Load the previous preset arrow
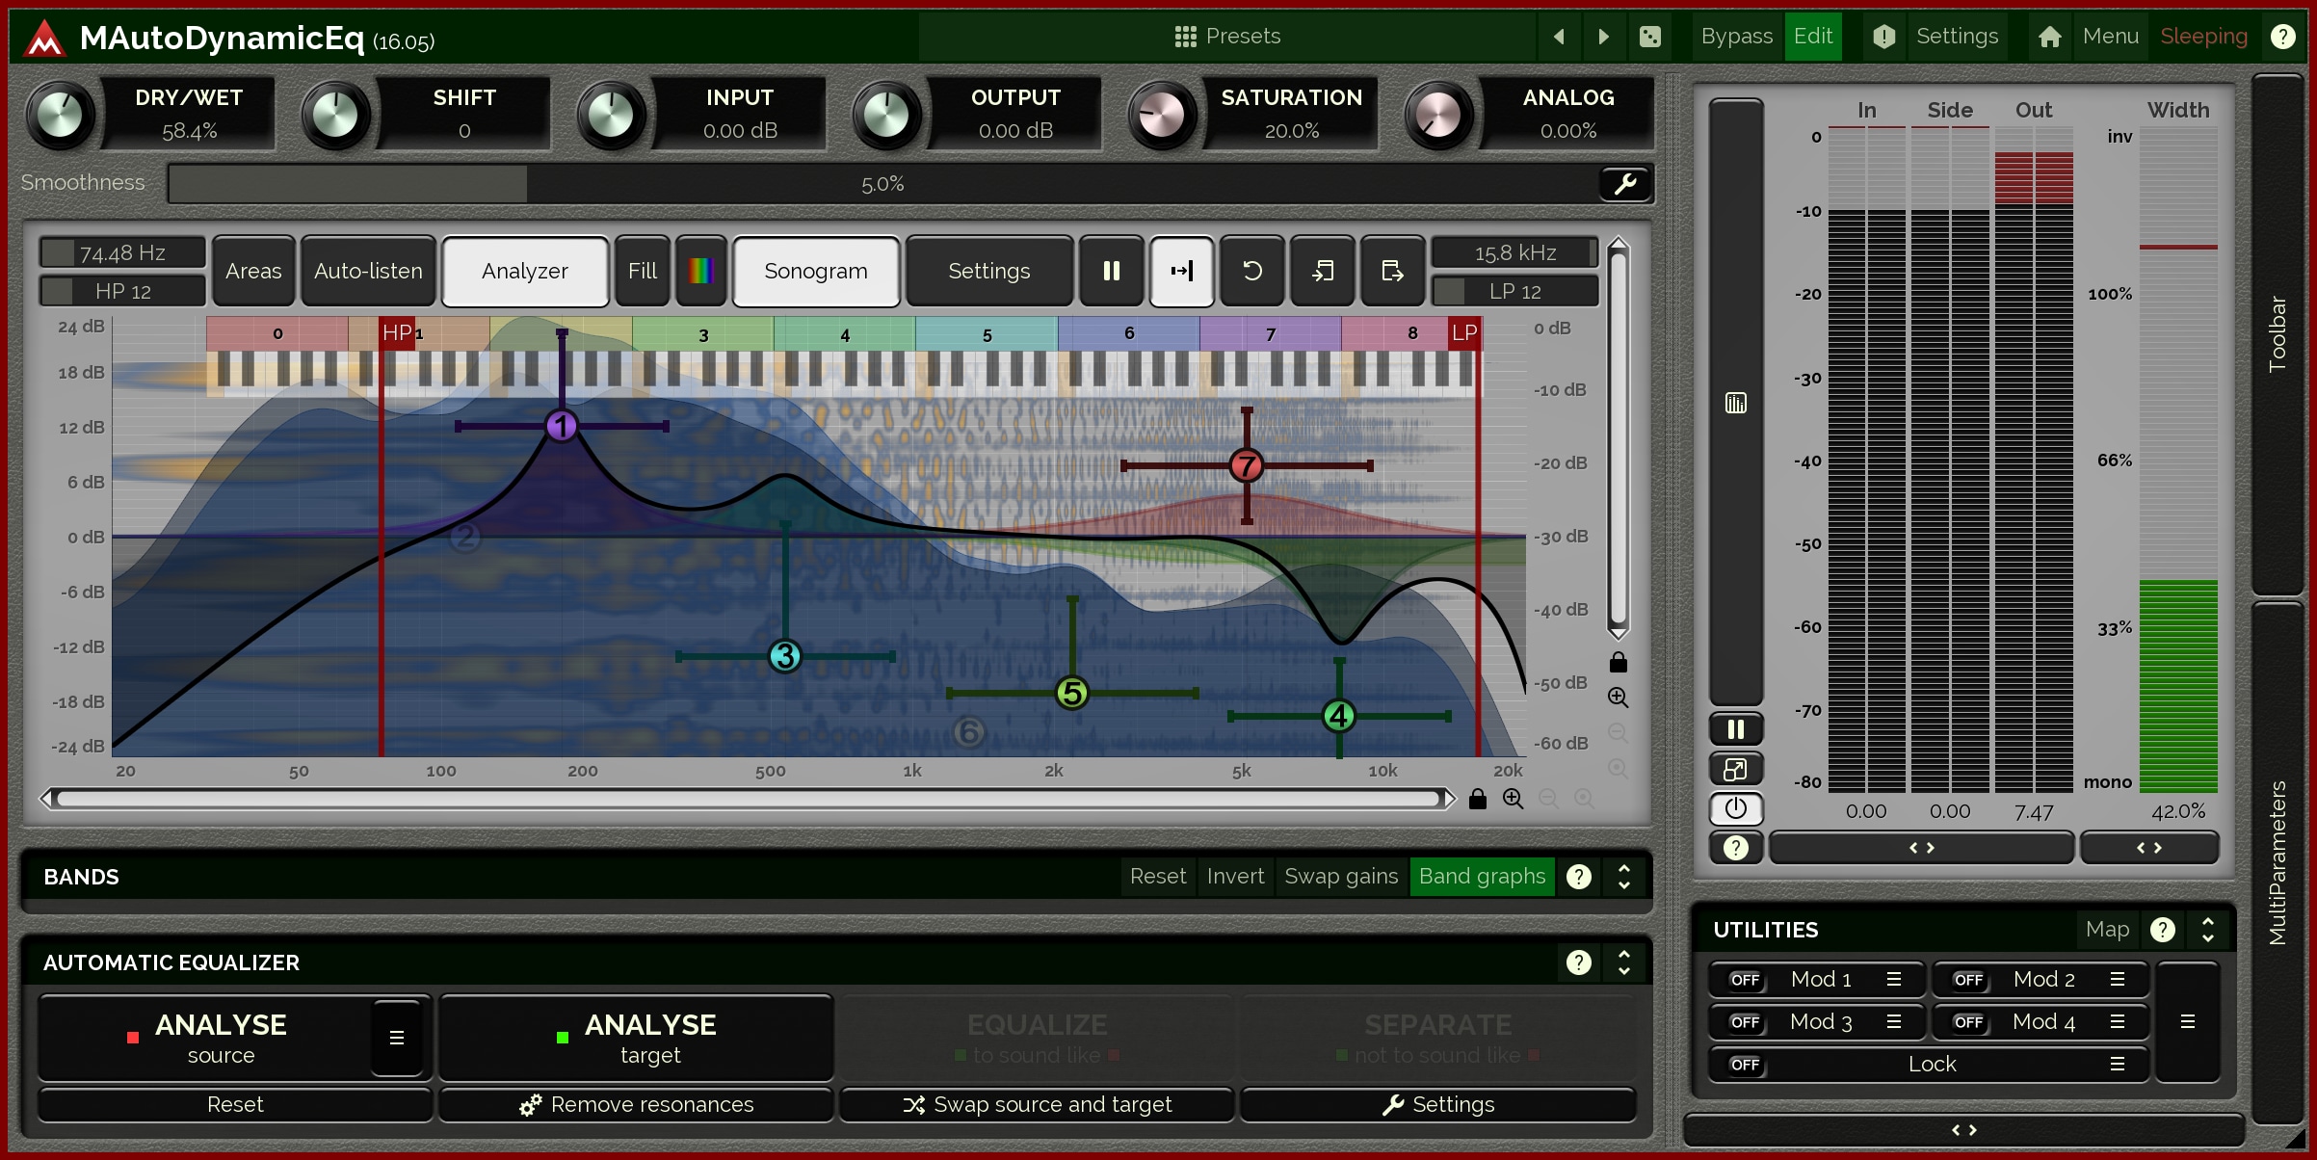The width and height of the screenshot is (2317, 1160). (1559, 37)
